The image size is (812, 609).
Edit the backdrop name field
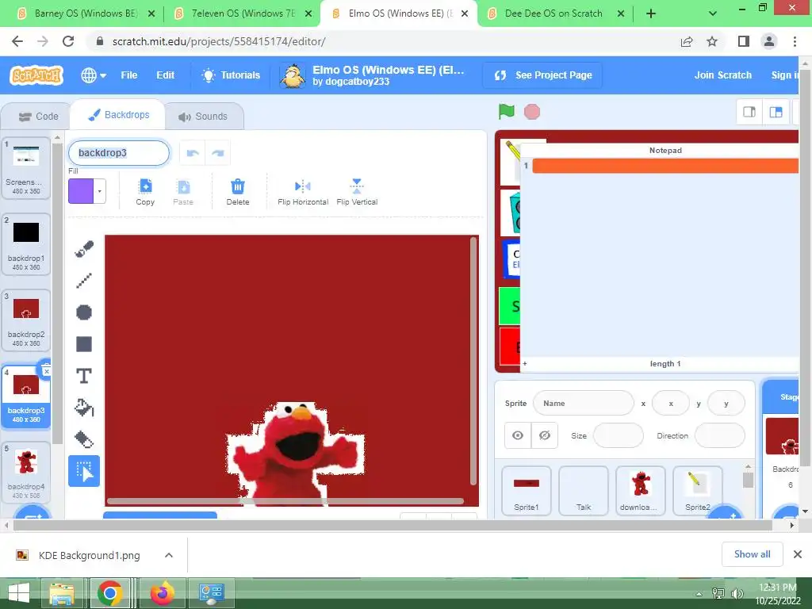point(119,153)
